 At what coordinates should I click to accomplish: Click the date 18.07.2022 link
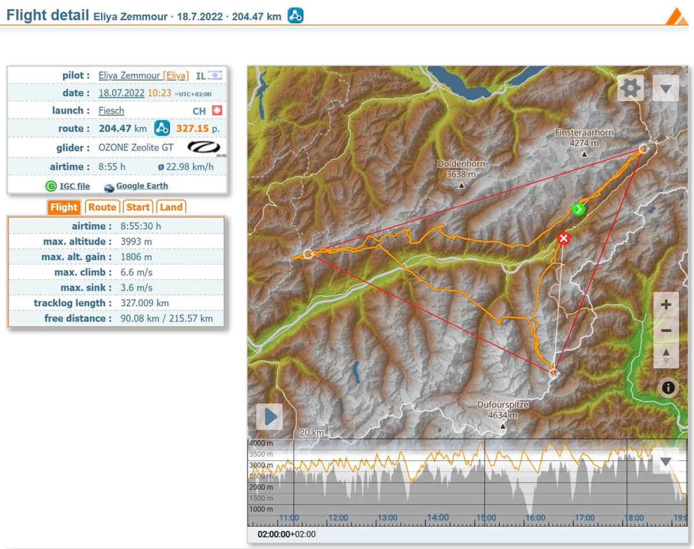121,93
